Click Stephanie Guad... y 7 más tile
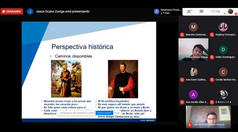The width and height of the screenshot is (238, 132). pyautogui.click(x=167, y=11)
